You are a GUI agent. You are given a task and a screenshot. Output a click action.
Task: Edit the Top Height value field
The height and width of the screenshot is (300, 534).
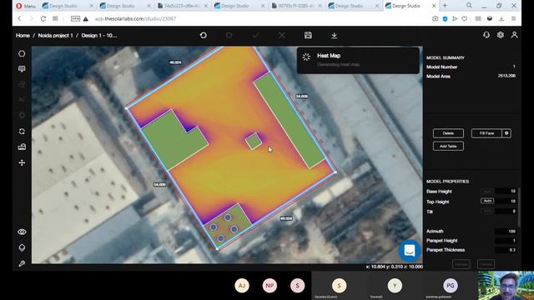click(x=506, y=202)
